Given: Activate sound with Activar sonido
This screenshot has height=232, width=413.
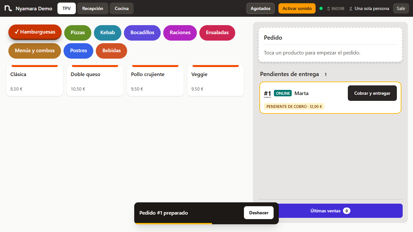Looking at the screenshot, I should point(297,8).
